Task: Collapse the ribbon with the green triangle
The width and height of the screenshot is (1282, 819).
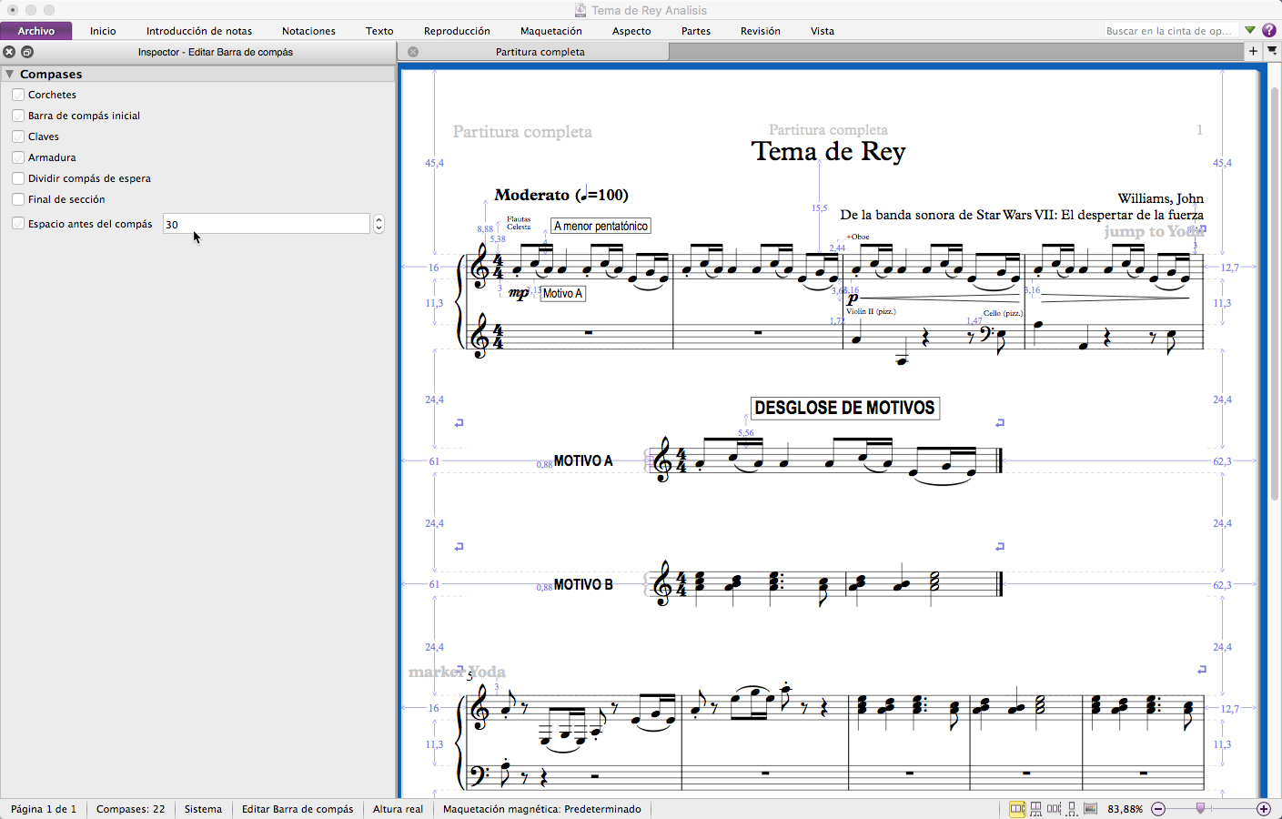Action: click(x=1251, y=30)
